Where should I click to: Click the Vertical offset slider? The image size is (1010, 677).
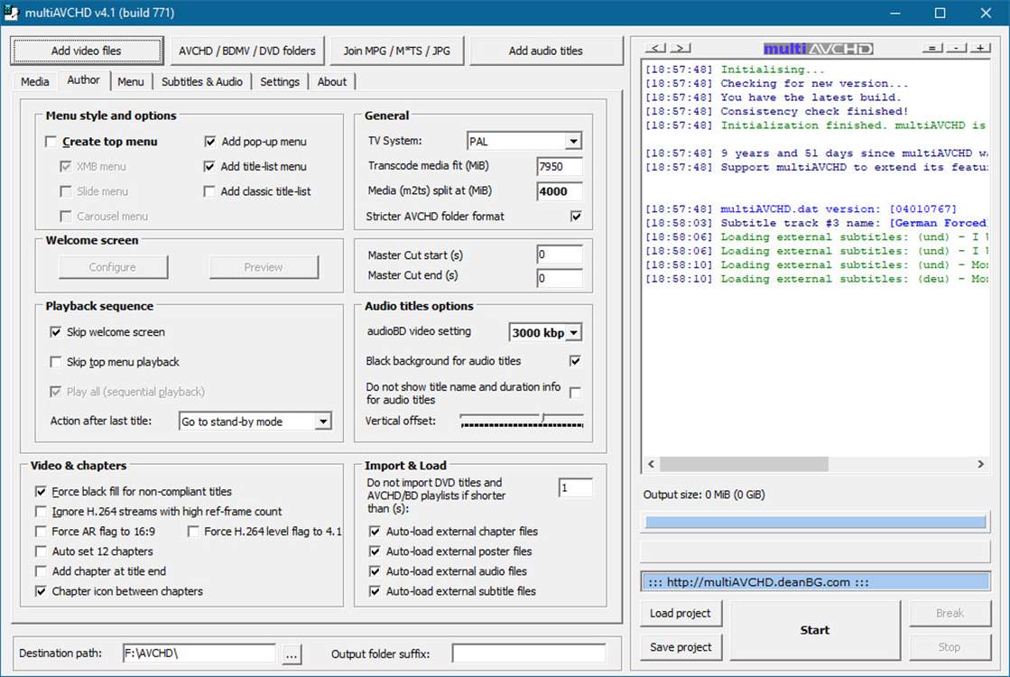tap(523, 421)
